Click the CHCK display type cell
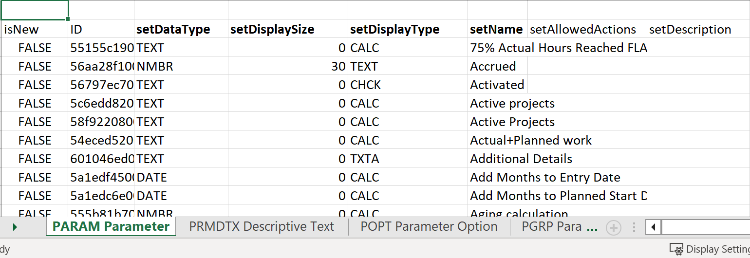The image size is (750, 258). tap(366, 85)
